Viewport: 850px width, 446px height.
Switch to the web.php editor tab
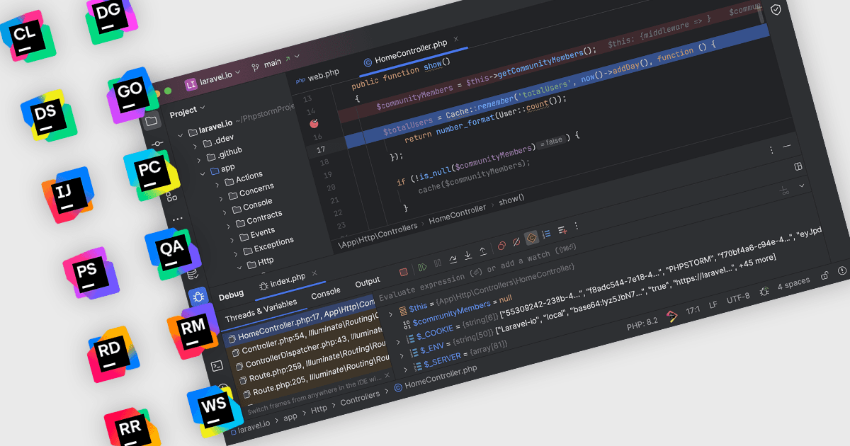coord(318,75)
